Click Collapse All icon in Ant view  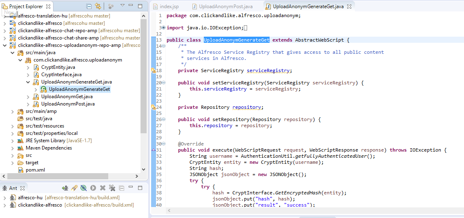pyautogui.click(x=121, y=188)
